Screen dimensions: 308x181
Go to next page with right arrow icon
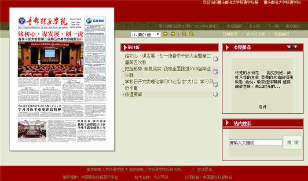(173, 34)
